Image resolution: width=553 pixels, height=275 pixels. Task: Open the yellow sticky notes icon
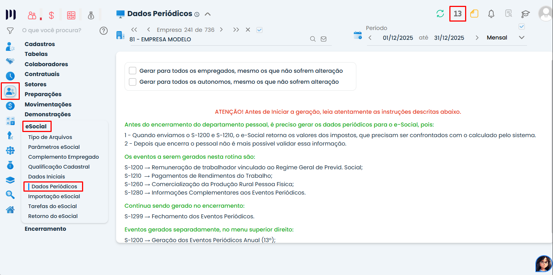474,14
